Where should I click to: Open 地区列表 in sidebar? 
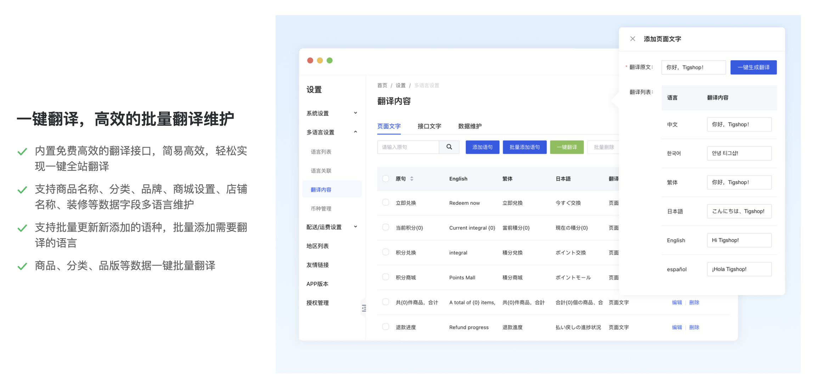click(317, 246)
